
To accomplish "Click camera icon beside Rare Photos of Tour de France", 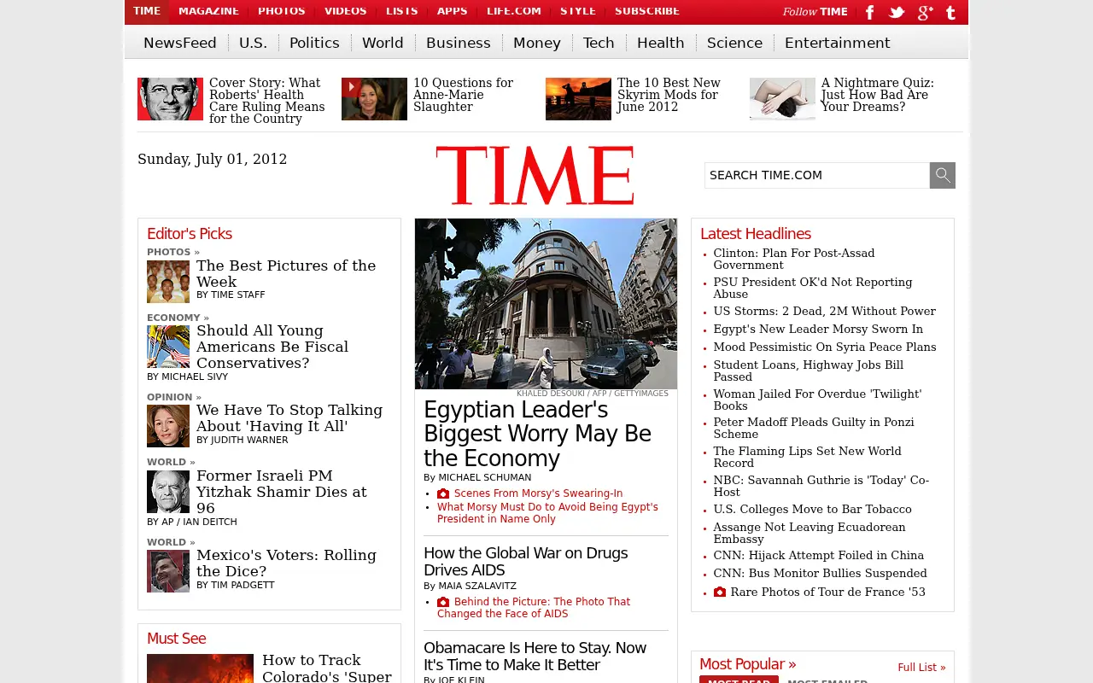I will (x=720, y=592).
